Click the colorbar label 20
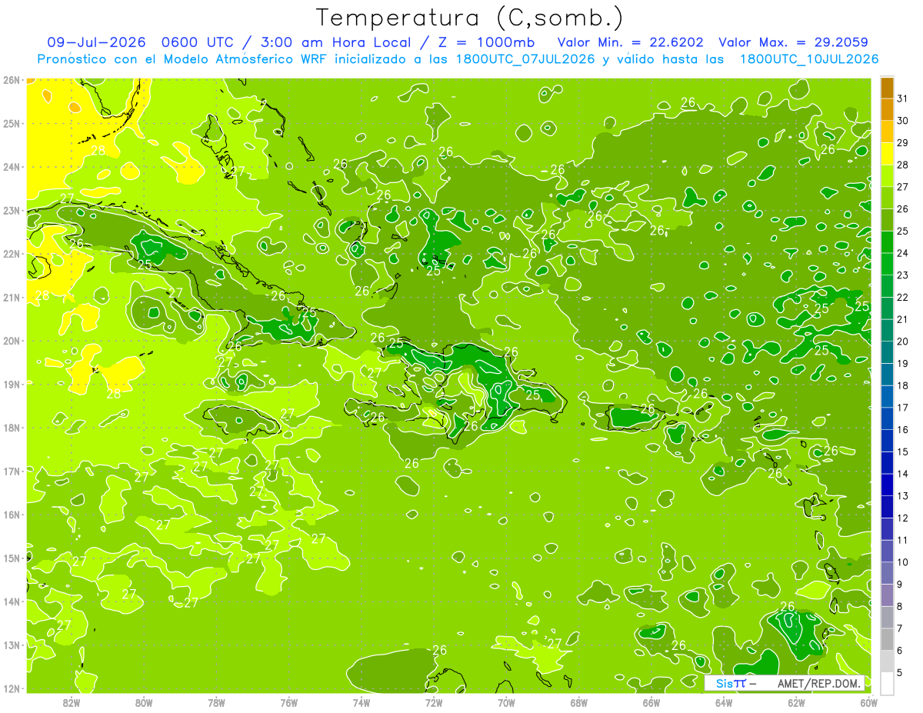Image resolution: width=923 pixels, height=713 pixels. pos(903,342)
